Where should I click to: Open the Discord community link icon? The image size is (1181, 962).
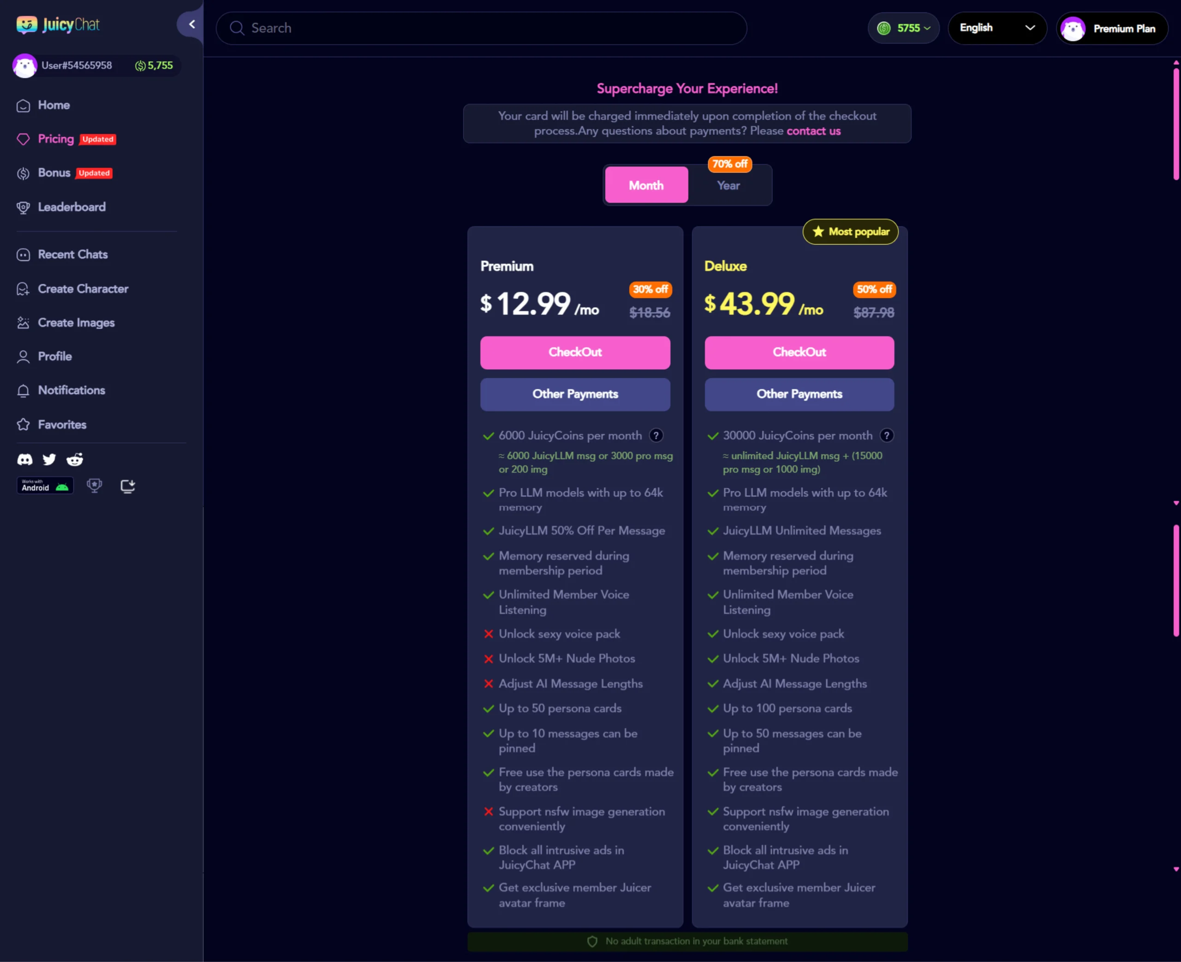click(25, 460)
